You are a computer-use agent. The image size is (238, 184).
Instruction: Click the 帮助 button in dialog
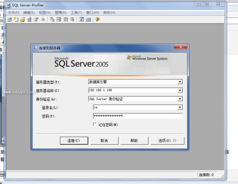click(134, 141)
